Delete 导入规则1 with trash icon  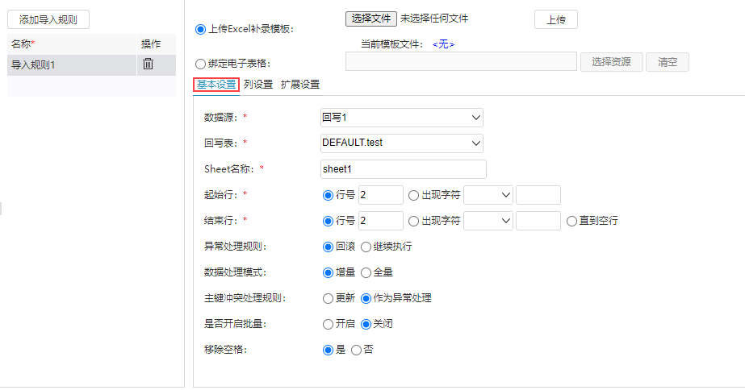click(149, 64)
